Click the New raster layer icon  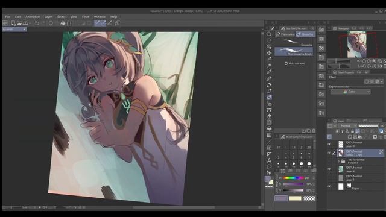350,137
